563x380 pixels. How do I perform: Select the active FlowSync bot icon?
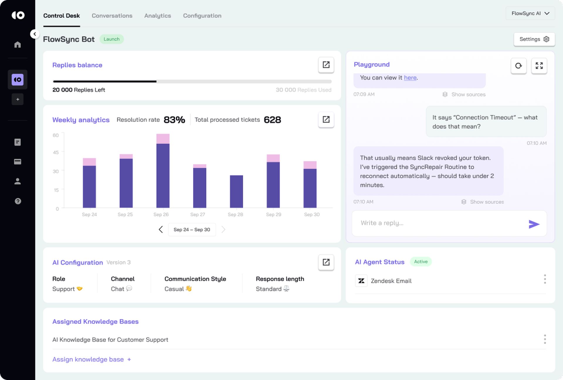17,79
